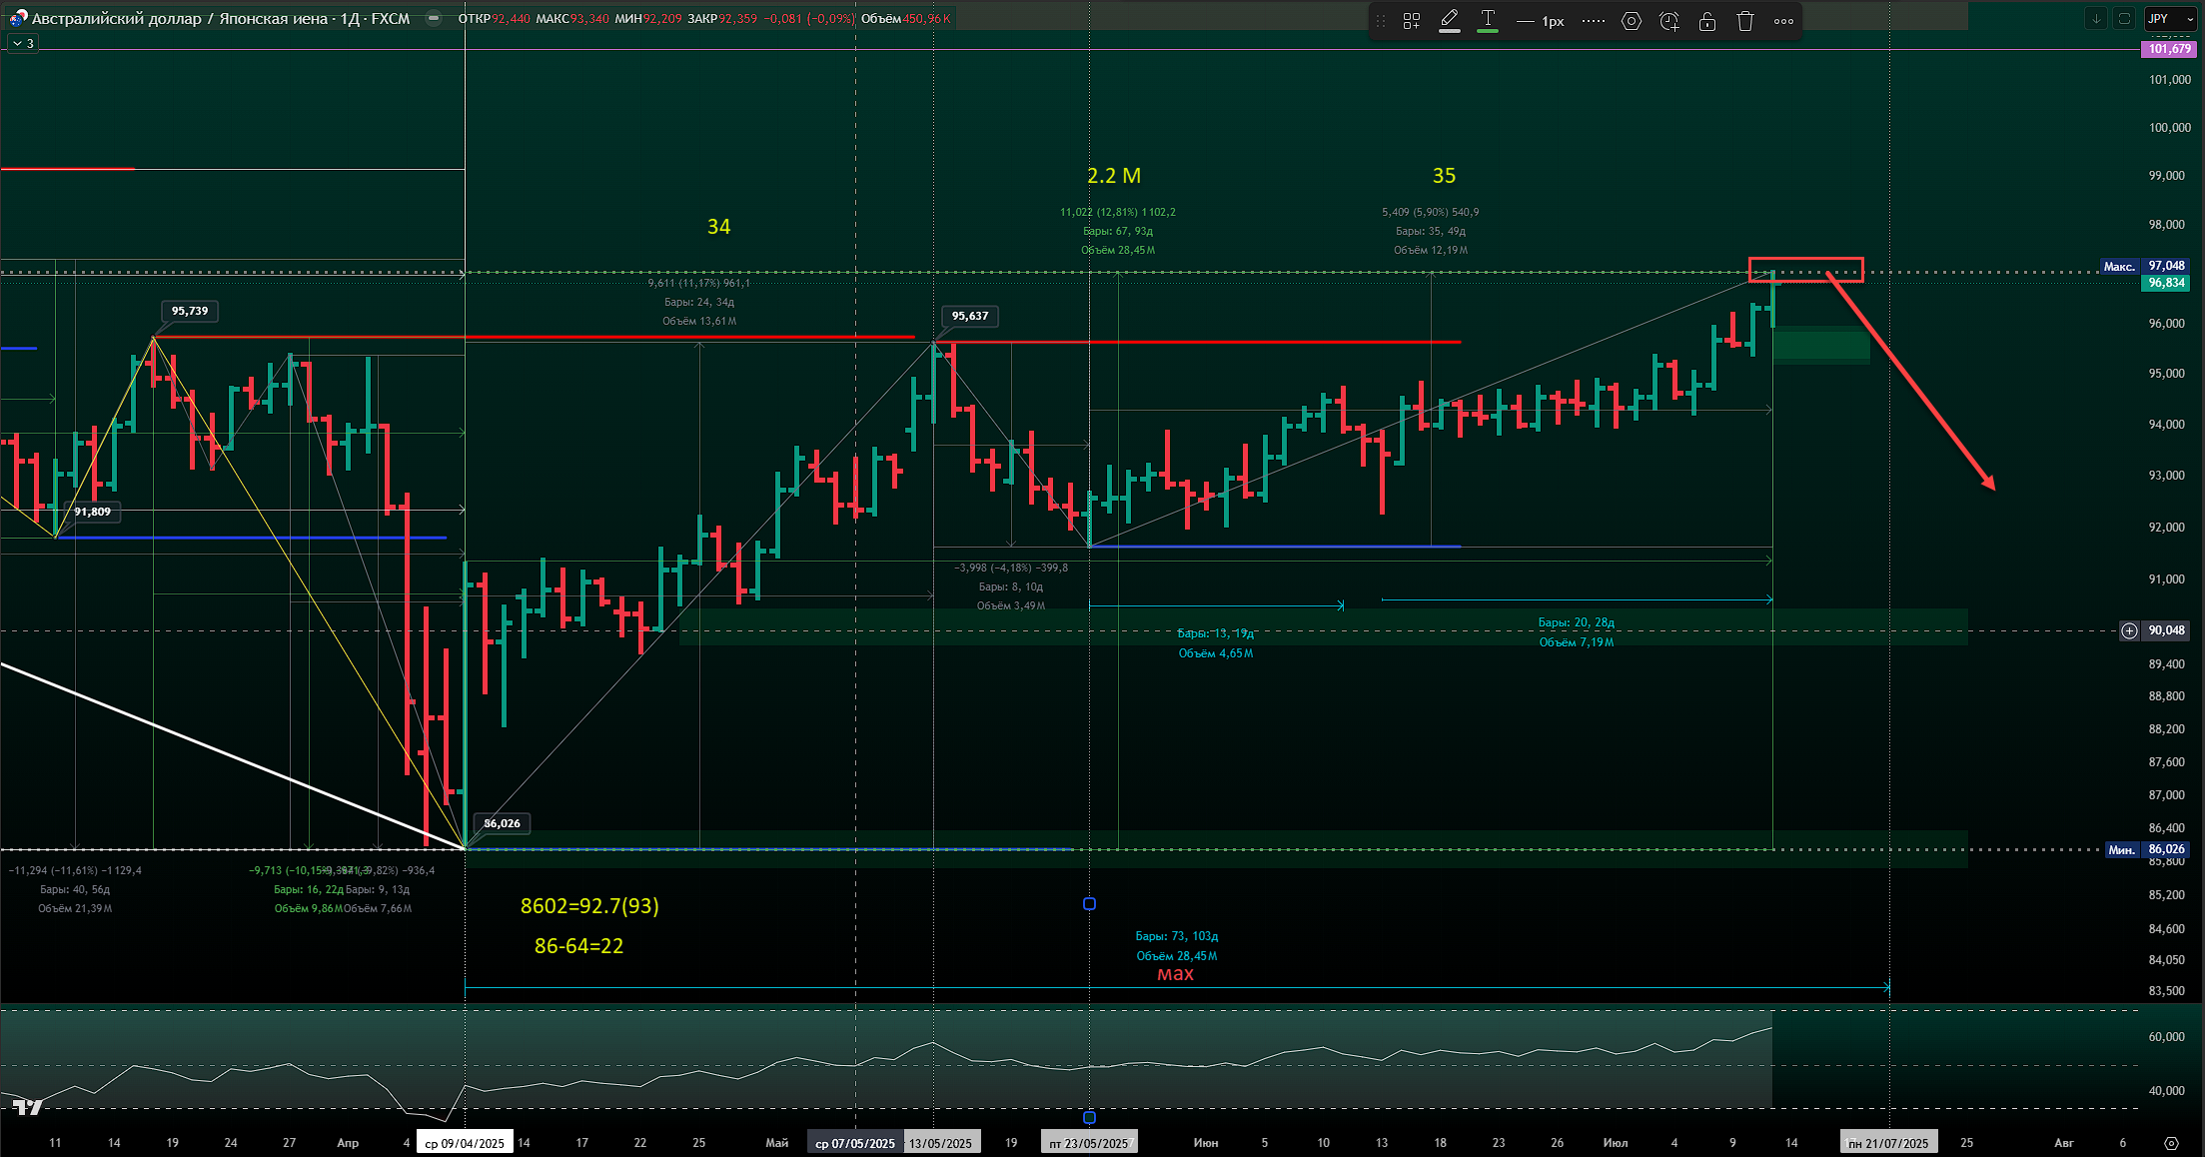The width and height of the screenshot is (2205, 1157).
Task: Add alert for drawing via clock-plus icon
Action: coord(1669,21)
